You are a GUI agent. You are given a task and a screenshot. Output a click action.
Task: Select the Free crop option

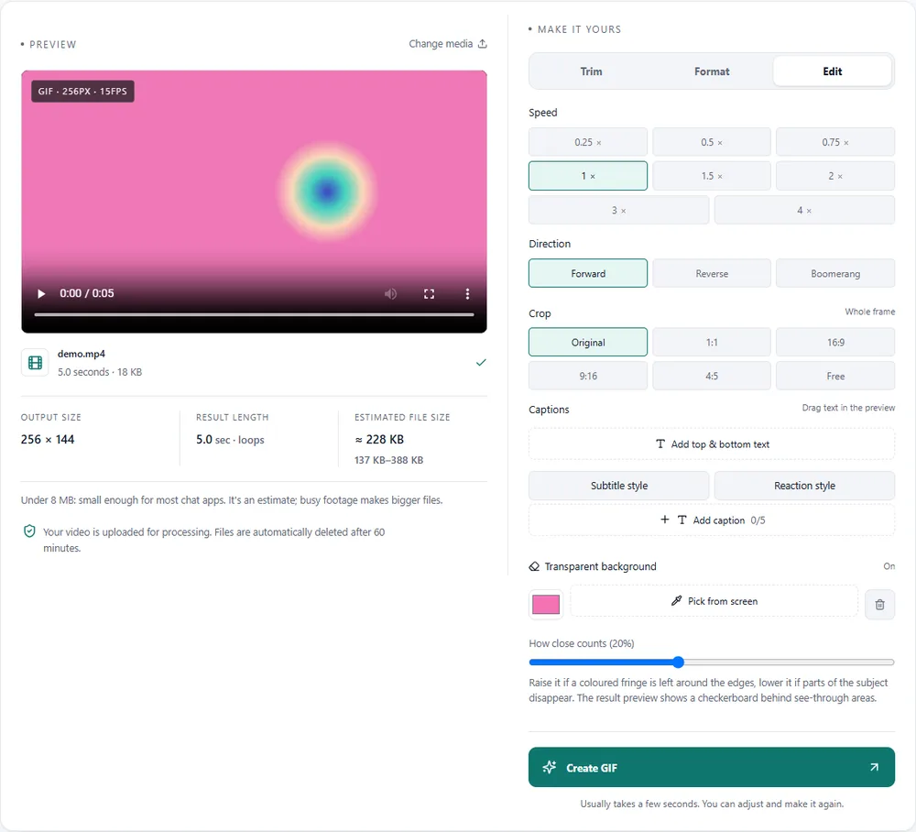pos(835,377)
